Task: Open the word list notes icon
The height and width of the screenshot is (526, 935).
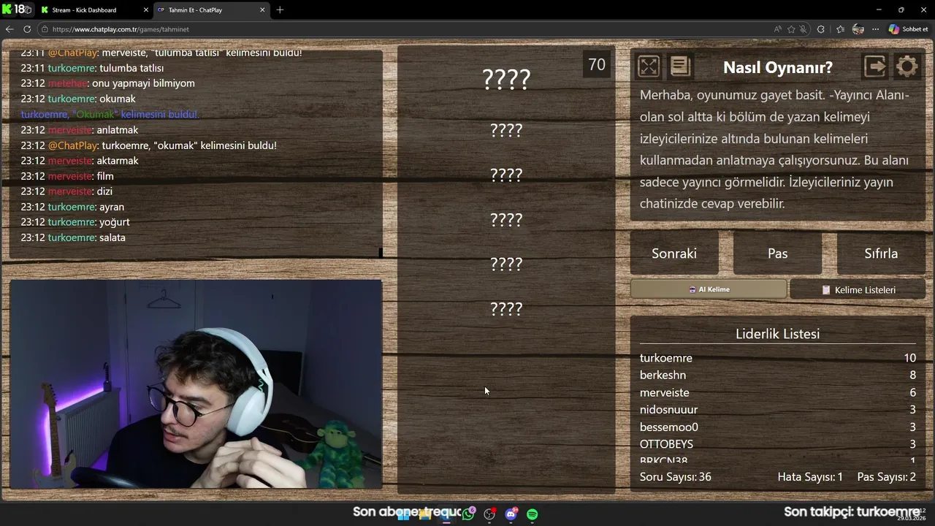Action: [680, 66]
